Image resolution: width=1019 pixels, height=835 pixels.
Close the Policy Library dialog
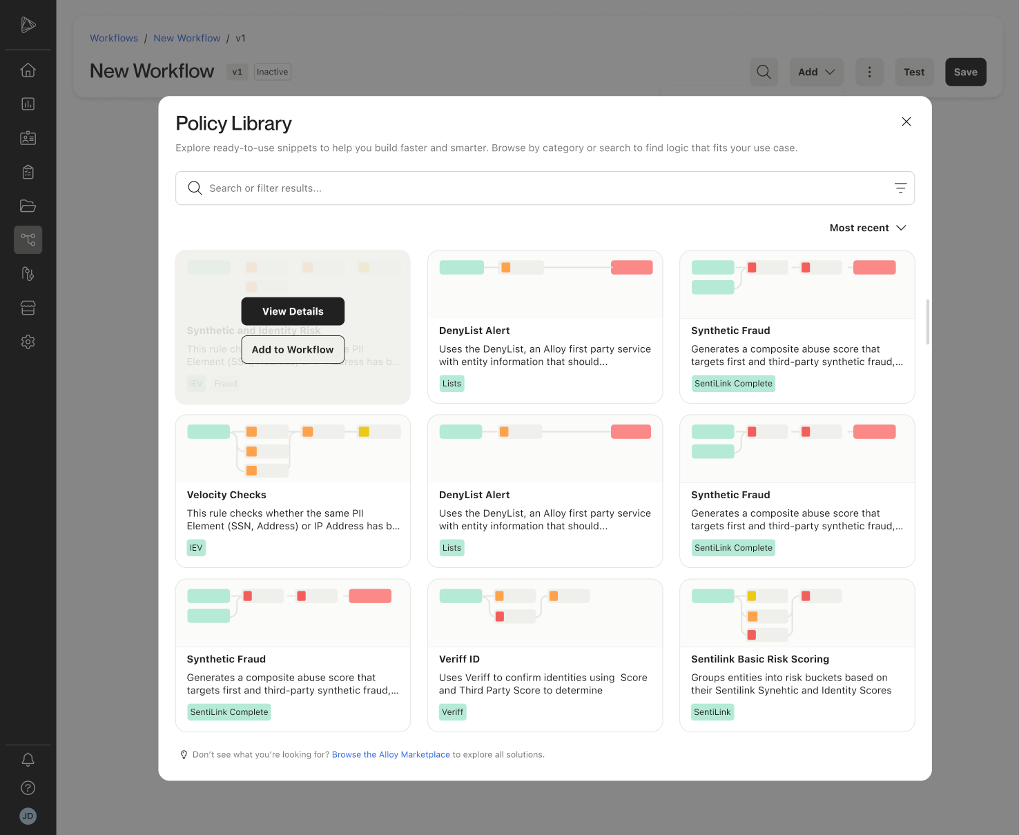[x=906, y=121]
